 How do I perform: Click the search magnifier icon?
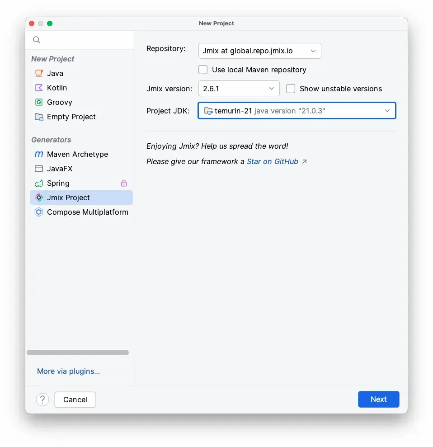37,40
